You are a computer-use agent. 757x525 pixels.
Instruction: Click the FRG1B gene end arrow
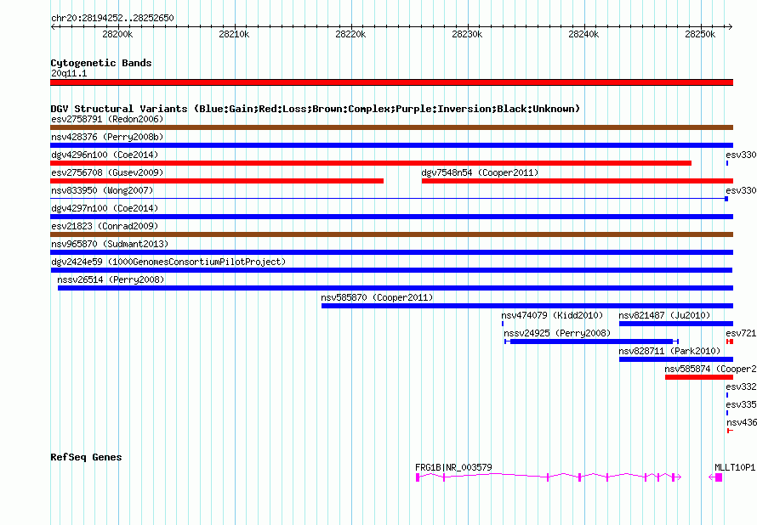[678, 477]
